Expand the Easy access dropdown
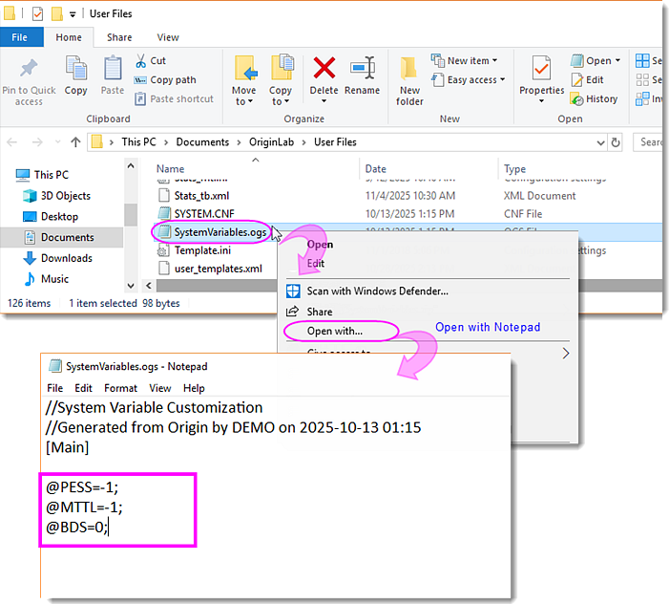Viewport: 669px width, 604px height. point(469,80)
